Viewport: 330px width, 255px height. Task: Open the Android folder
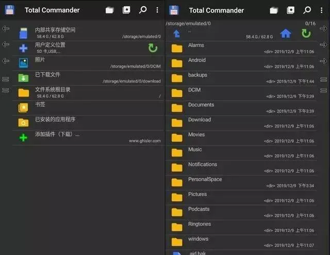[x=242, y=63]
